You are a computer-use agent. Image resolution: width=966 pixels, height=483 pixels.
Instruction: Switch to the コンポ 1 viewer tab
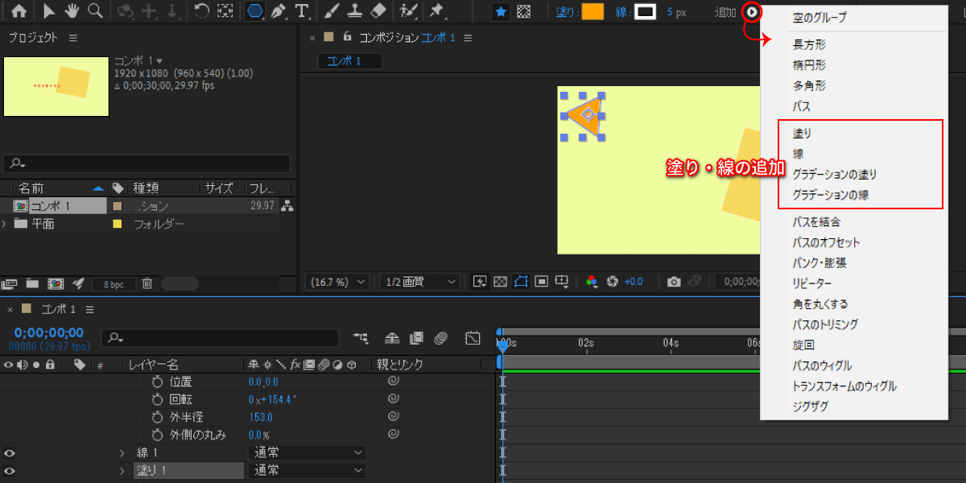tap(349, 61)
